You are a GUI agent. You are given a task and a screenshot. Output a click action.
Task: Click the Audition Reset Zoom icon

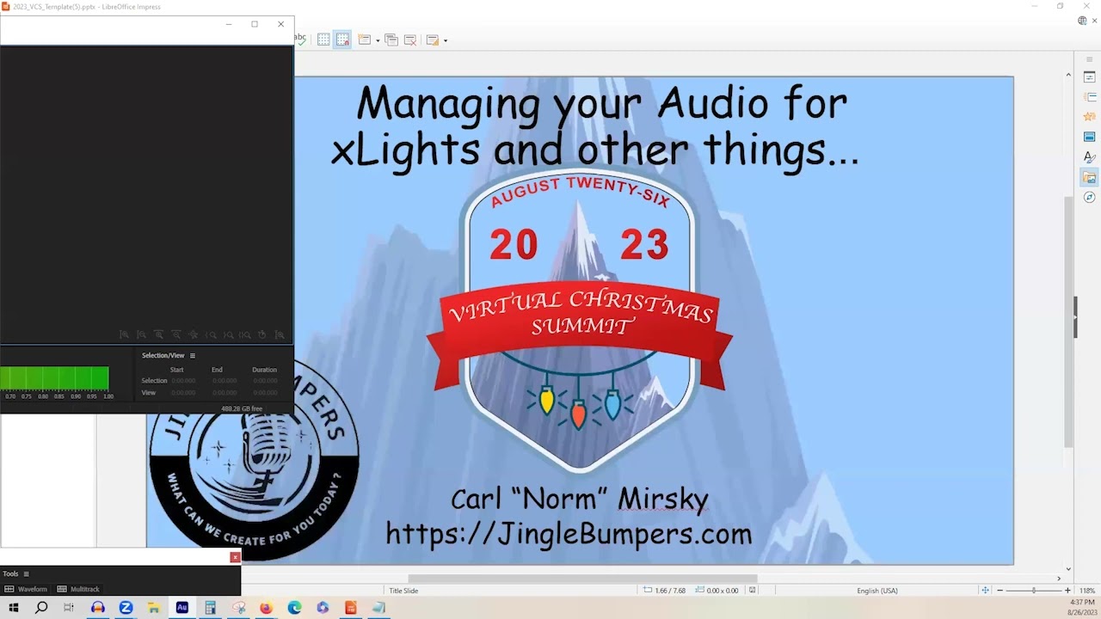click(262, 334)
